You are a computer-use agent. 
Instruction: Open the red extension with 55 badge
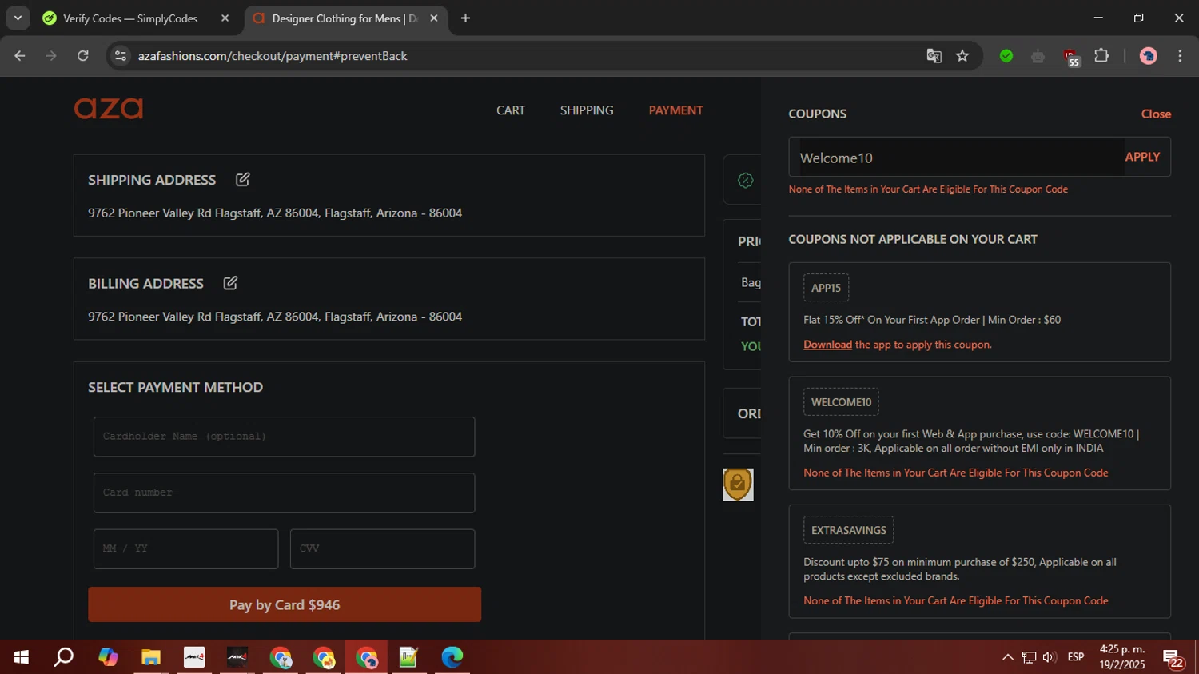(x=1070, y=57)
